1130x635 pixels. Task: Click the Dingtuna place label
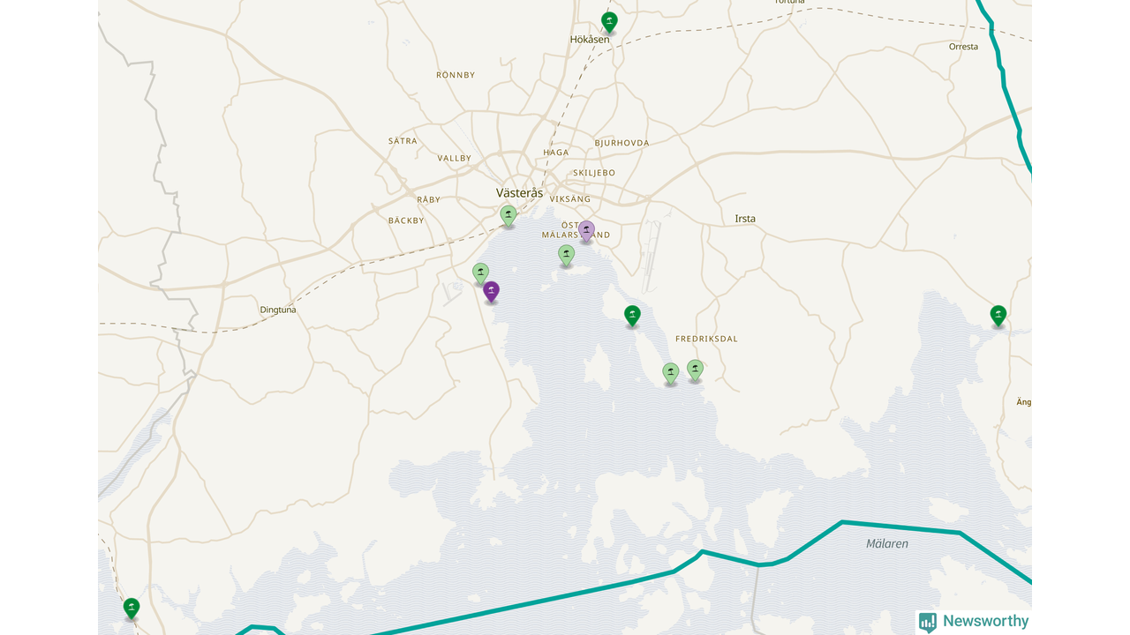pos(278,310)
